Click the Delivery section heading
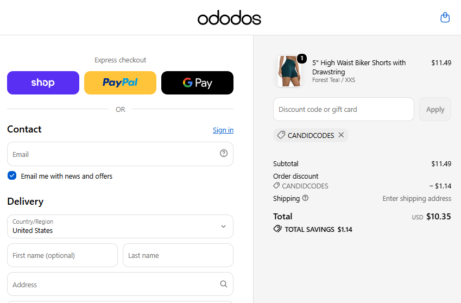461x303 pixels. [x=26, y=201]
